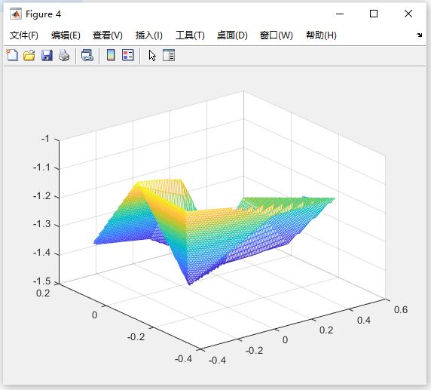Save the figure using the floppy disk icon

tap(47, 55)
